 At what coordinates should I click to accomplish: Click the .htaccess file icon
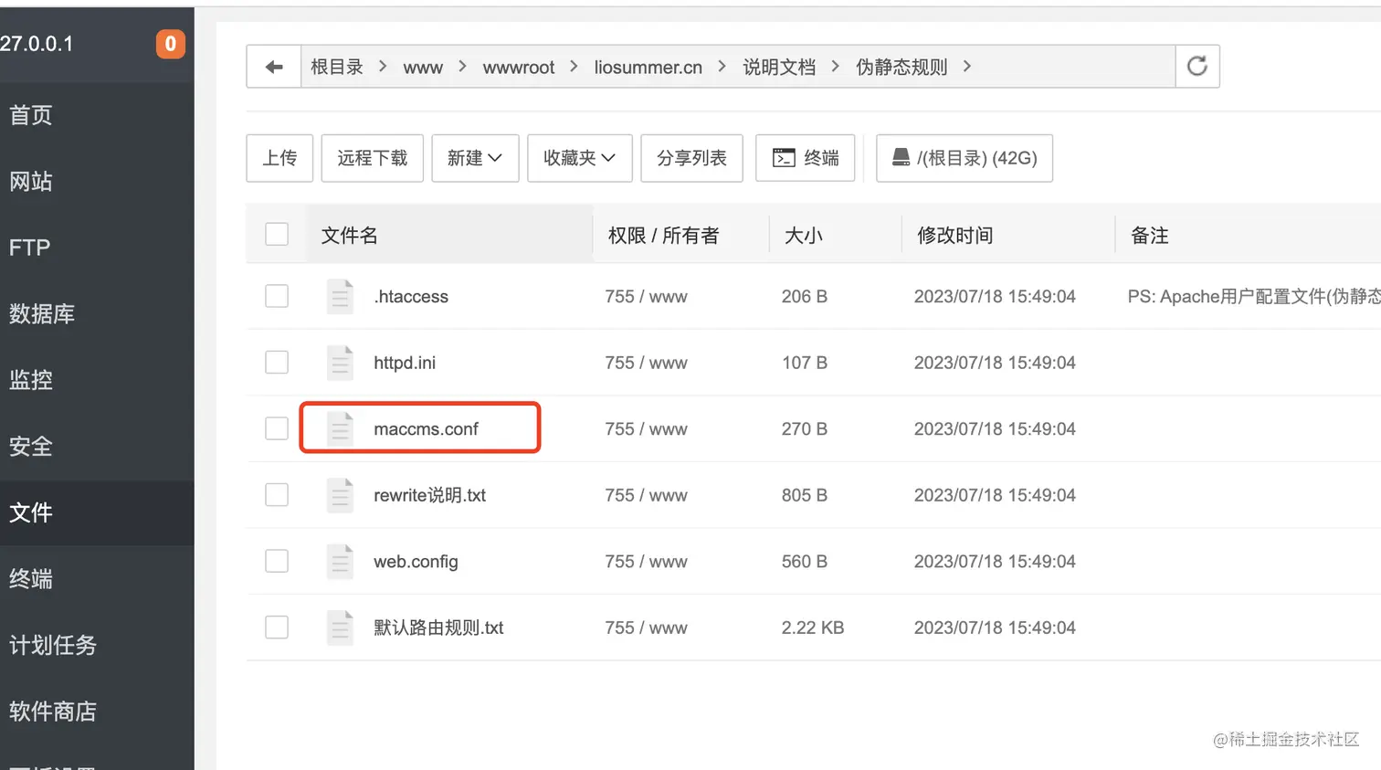[x=340, y=297]
